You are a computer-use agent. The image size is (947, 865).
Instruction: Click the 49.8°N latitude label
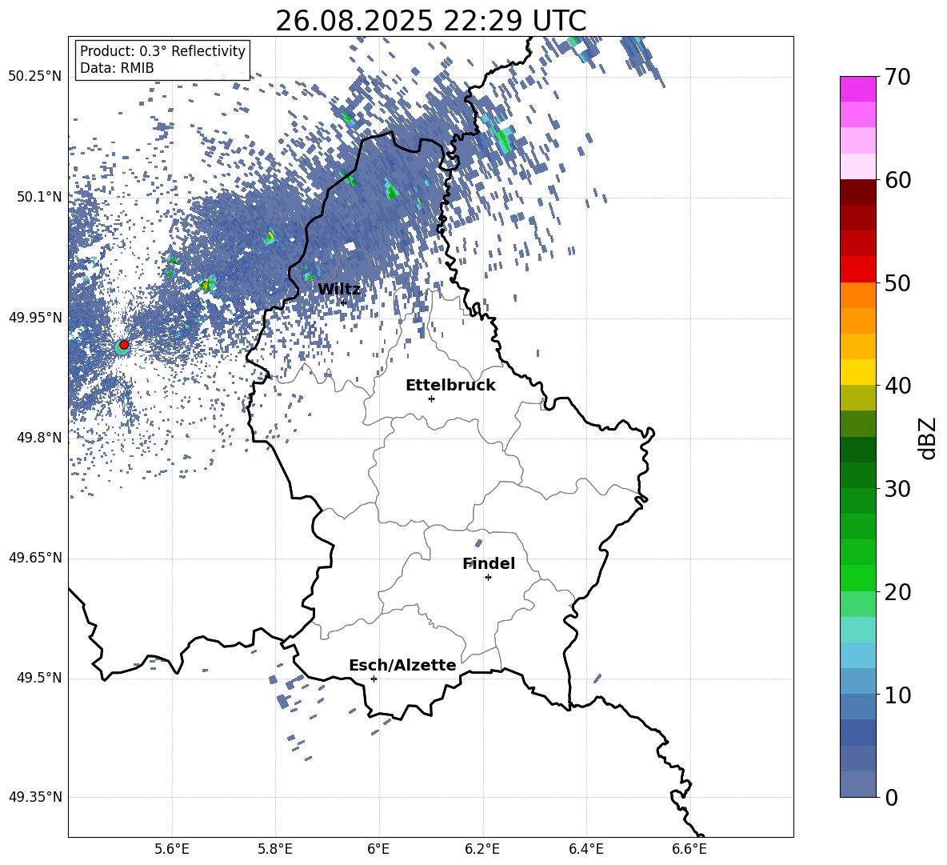(x=38, y=438)
